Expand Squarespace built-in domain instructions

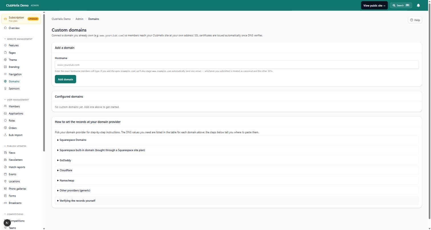(237, 150)
